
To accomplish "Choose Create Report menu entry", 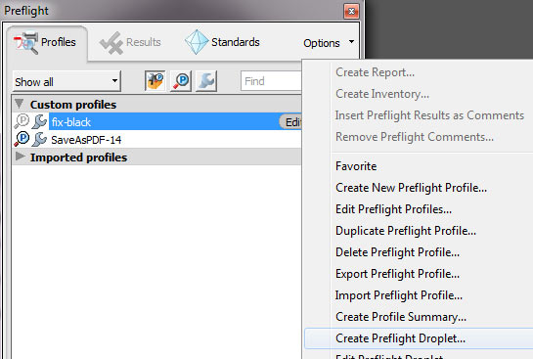I will click(x=375, y=72).
